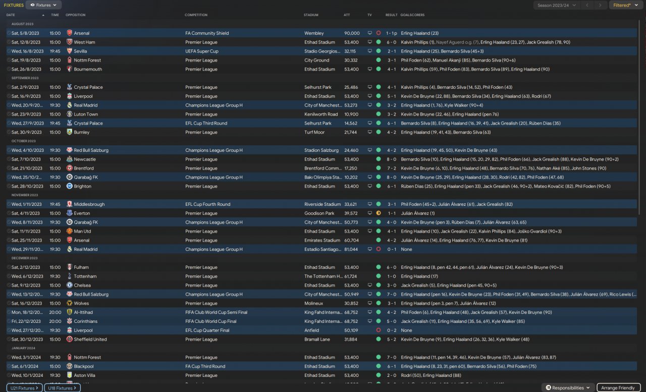This screenshot has height=392, width=646.
Task: Click the Brighton club badge
Action: tap(69, 186)
